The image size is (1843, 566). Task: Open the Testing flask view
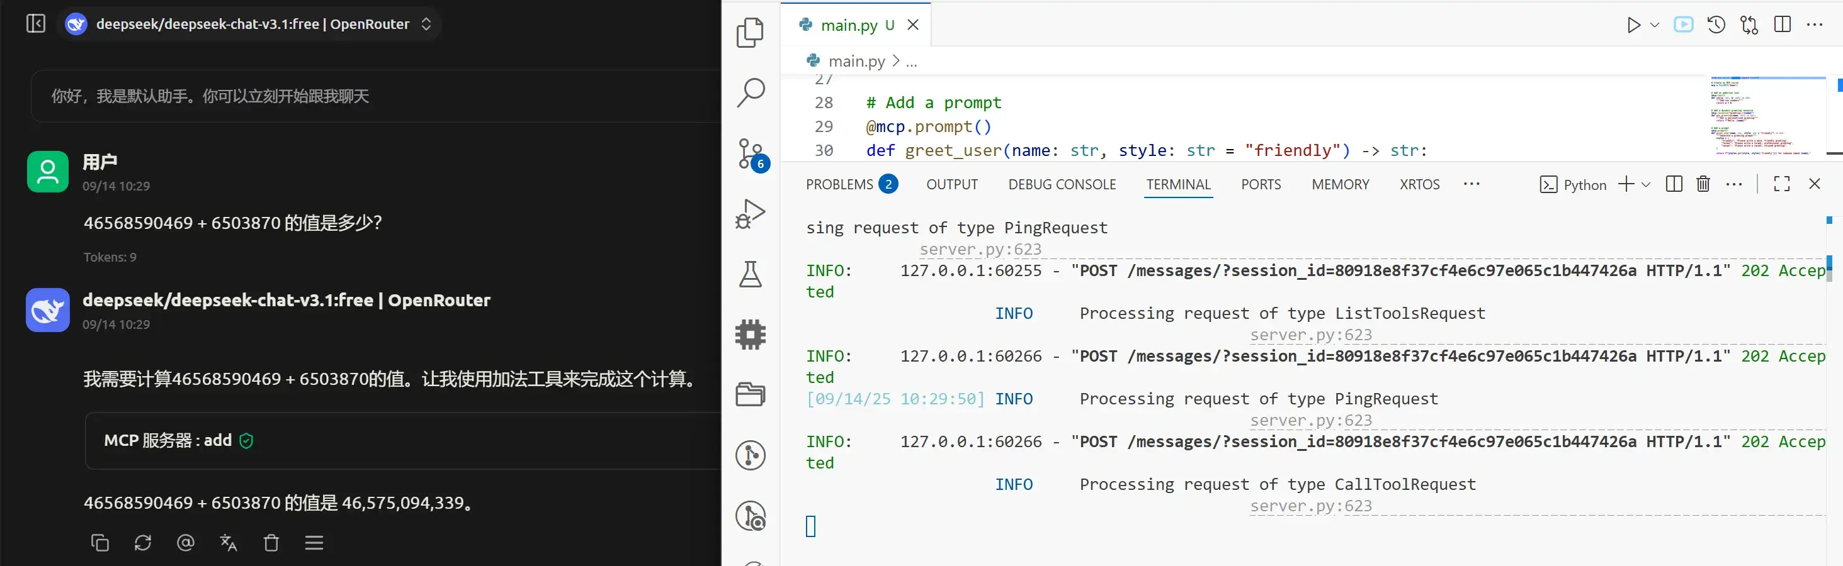(751, 274)
